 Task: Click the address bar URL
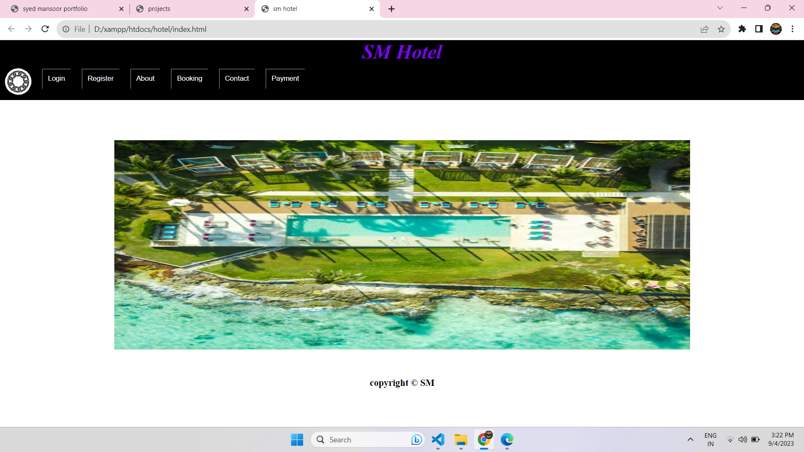coord(150,29)
